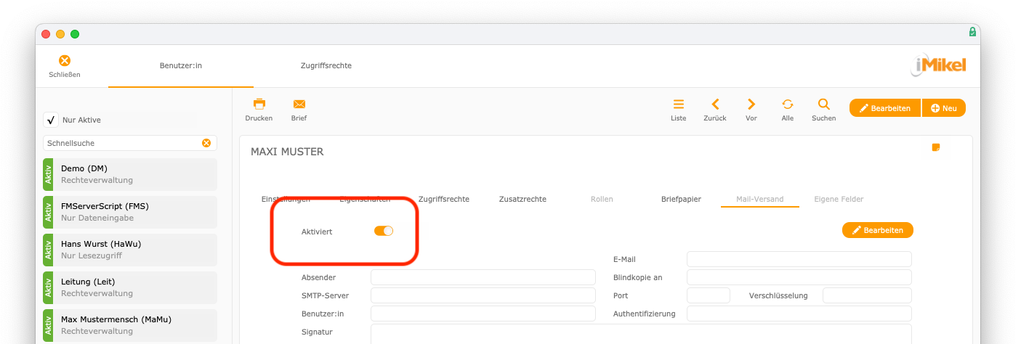Viewport: 1021px width, 344px height.
Task: Select user Demo (DM) in list
Action: pos(130,174)
